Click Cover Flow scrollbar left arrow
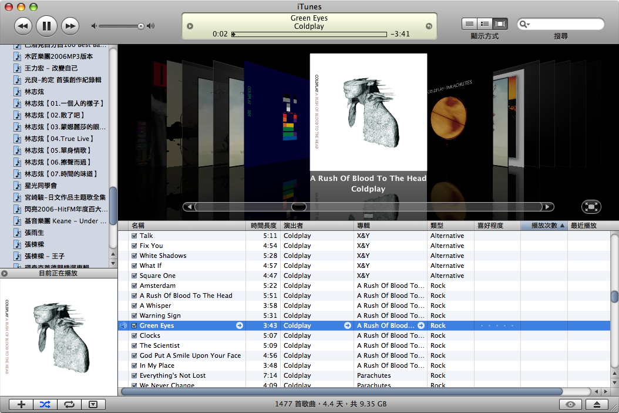 [x=189, y=207]
